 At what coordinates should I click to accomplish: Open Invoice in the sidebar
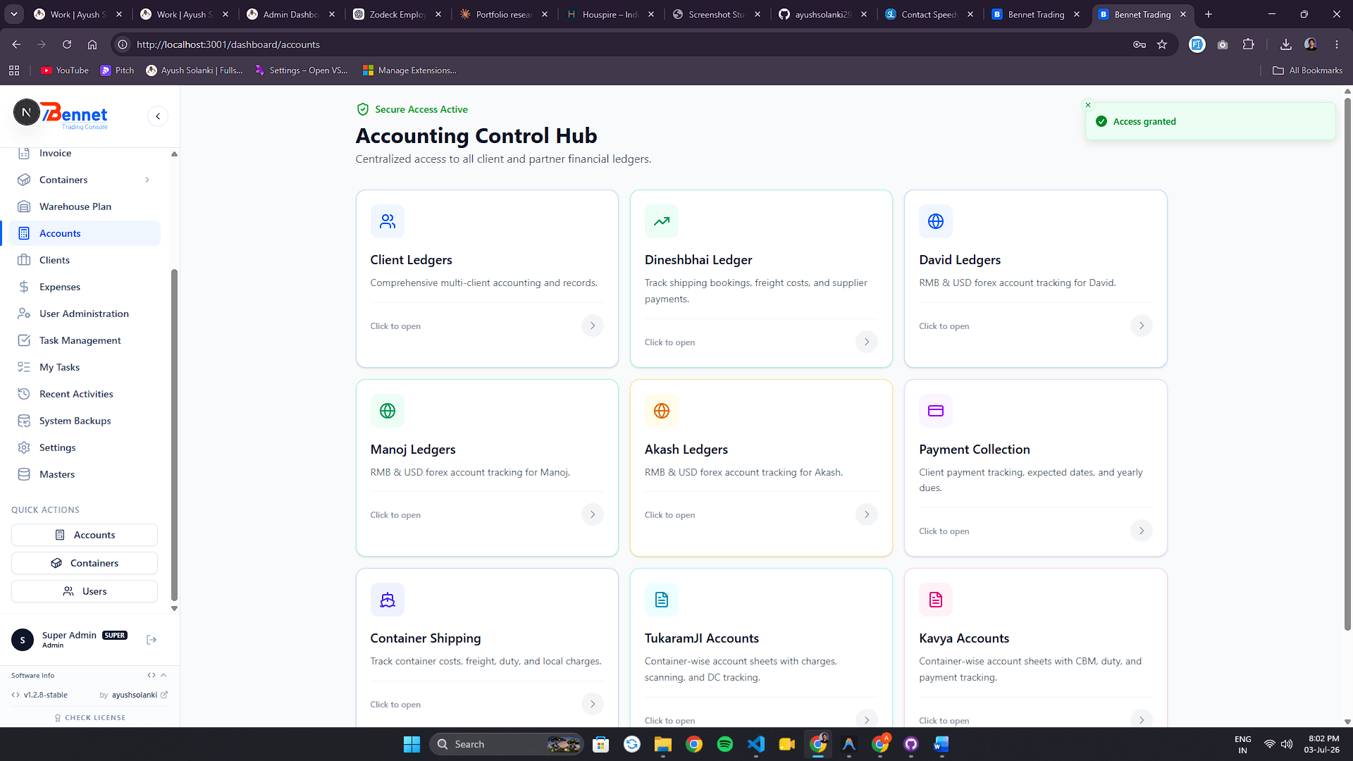tap(85, 153)
